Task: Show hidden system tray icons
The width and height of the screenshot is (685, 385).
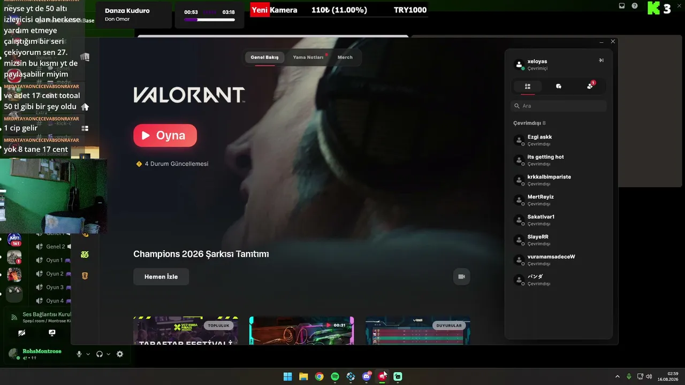Action: 617,376
